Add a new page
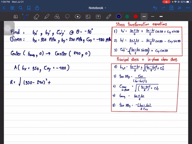The image size is (192, 144). [171, 8]
